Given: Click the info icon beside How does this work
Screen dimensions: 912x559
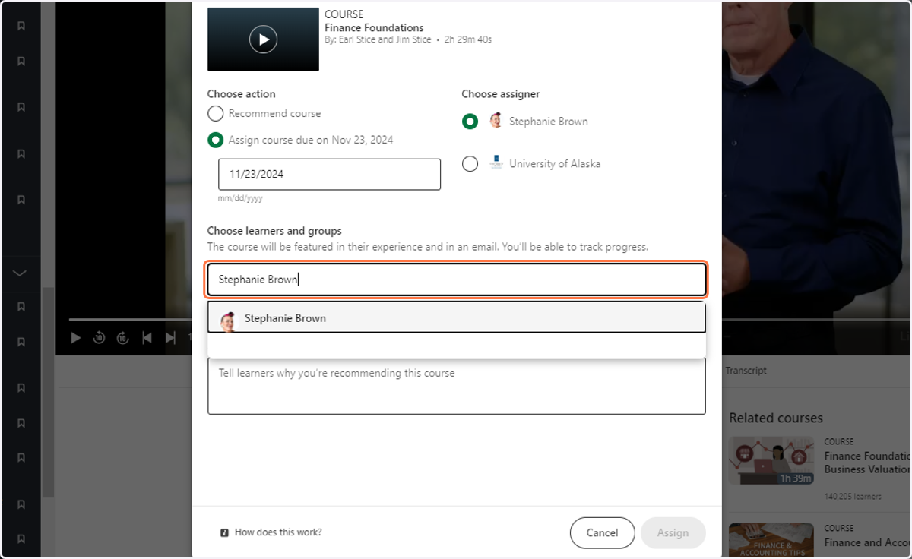Looking at the screenshot, I should click(x=224, y=533).
